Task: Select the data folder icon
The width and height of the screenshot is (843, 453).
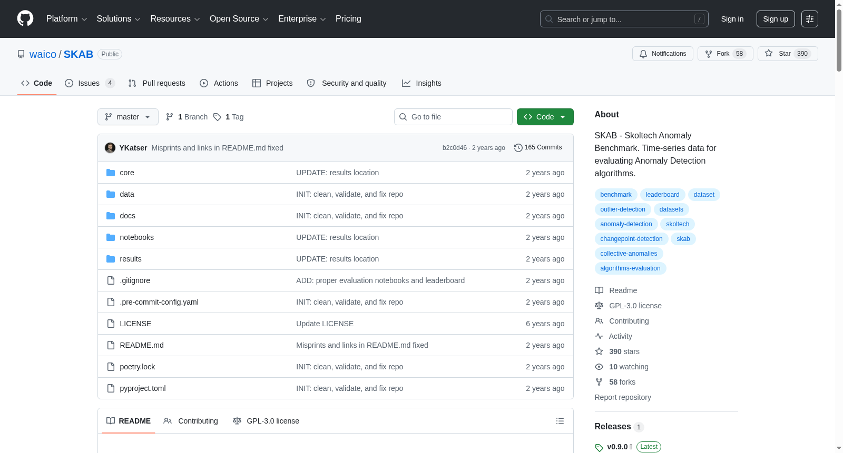Action: click(x=111, y=194)
